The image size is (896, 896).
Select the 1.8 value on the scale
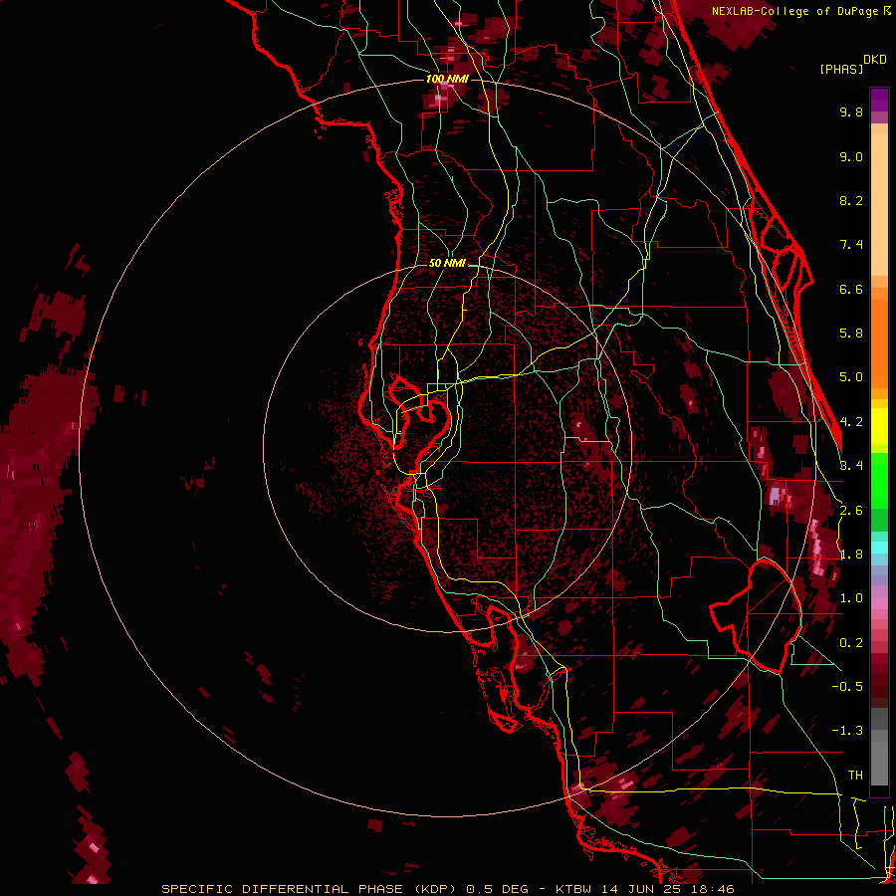tap(851, 555)
